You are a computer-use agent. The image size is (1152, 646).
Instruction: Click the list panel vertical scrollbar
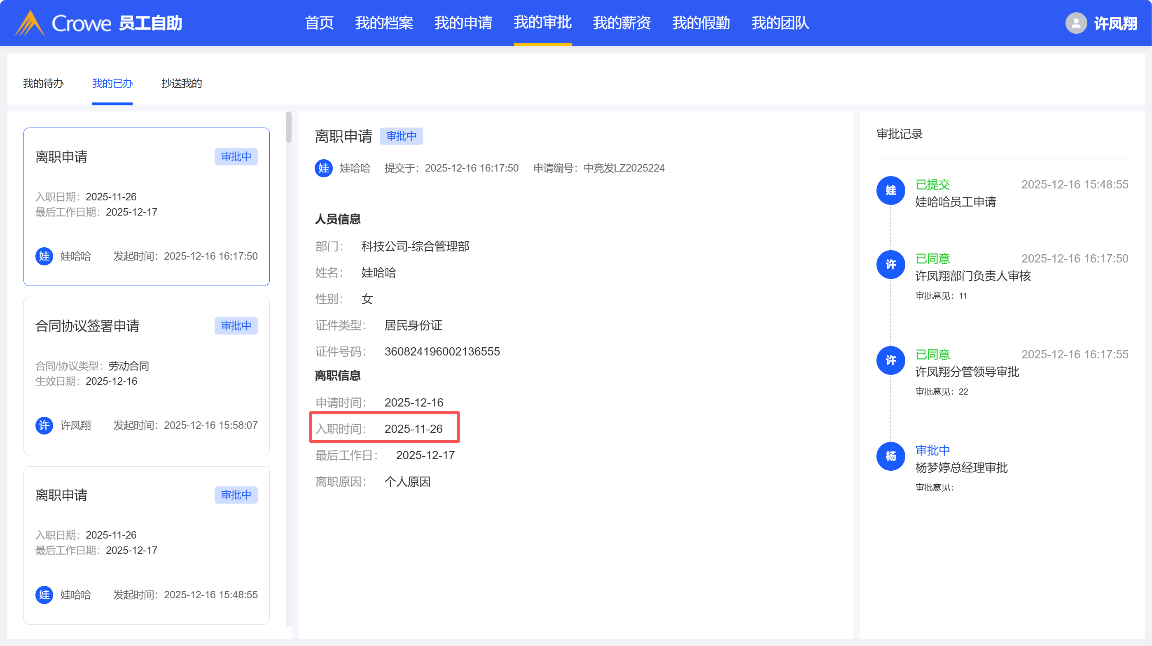coord(288,128)
